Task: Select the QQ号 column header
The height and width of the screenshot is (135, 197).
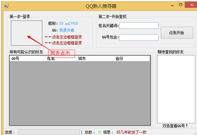Action: pos(27,59)
